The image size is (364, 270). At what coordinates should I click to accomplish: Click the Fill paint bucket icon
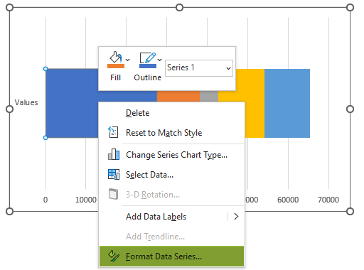[x=115, y=57]
